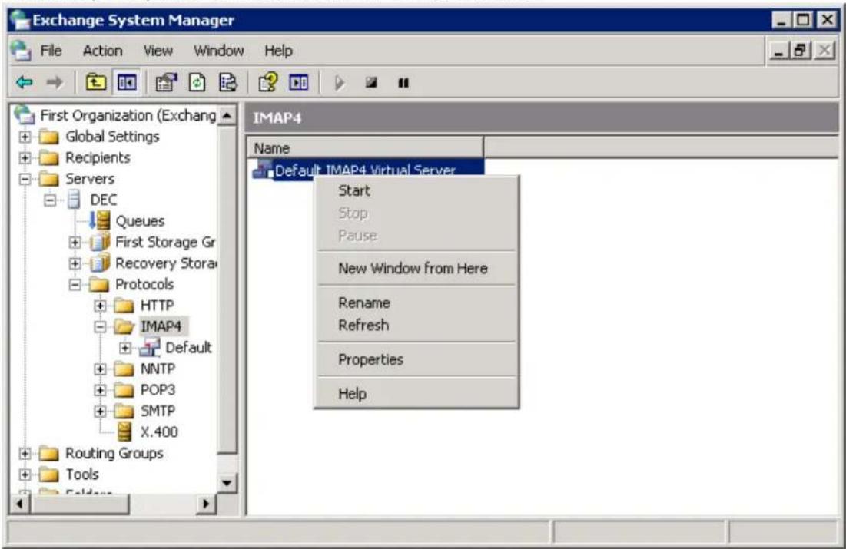
Task: Toggle the Show/Hide console tree icon
Action: (127, 82)
